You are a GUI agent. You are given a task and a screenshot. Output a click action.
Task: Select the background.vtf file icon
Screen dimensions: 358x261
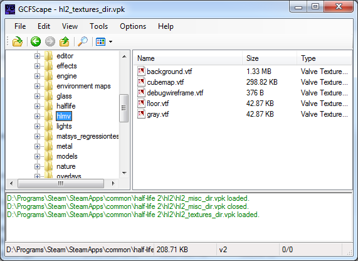click(141, 72)
